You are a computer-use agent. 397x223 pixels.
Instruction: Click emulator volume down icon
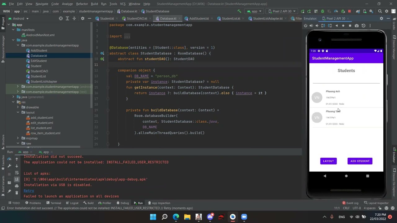click(317, 26)
